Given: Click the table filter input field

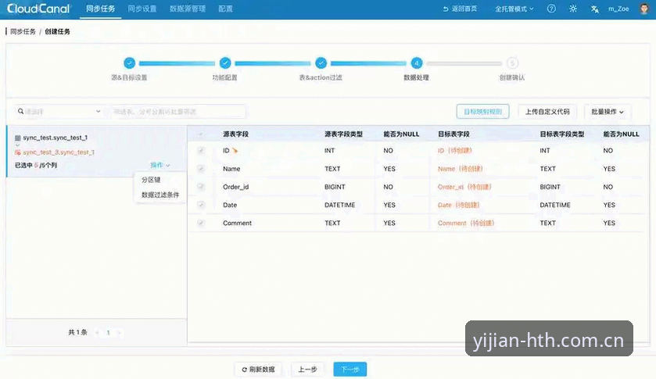Looking at the screenshot, I should tap(177, 111).
